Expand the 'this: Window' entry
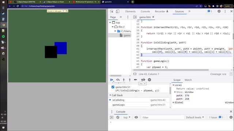Viewport: 234px width, 131px height. point(175,92)
